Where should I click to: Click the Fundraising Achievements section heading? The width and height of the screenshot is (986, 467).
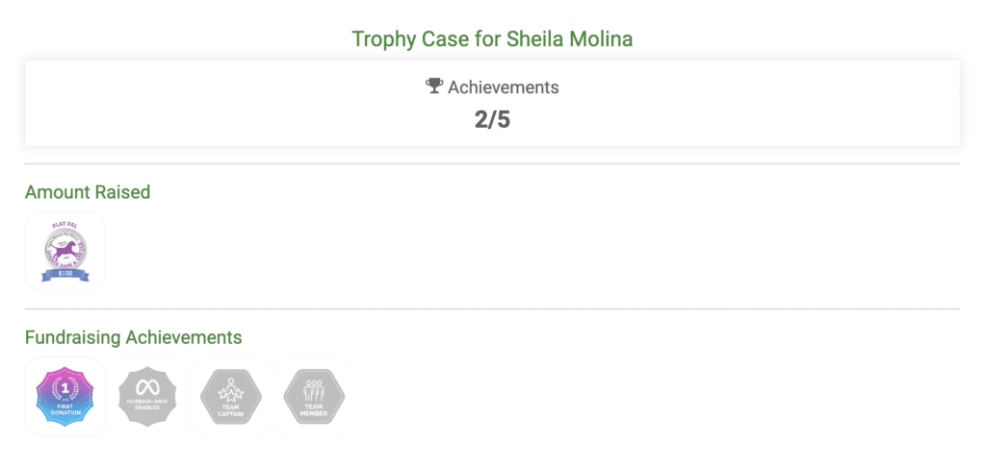133,337
